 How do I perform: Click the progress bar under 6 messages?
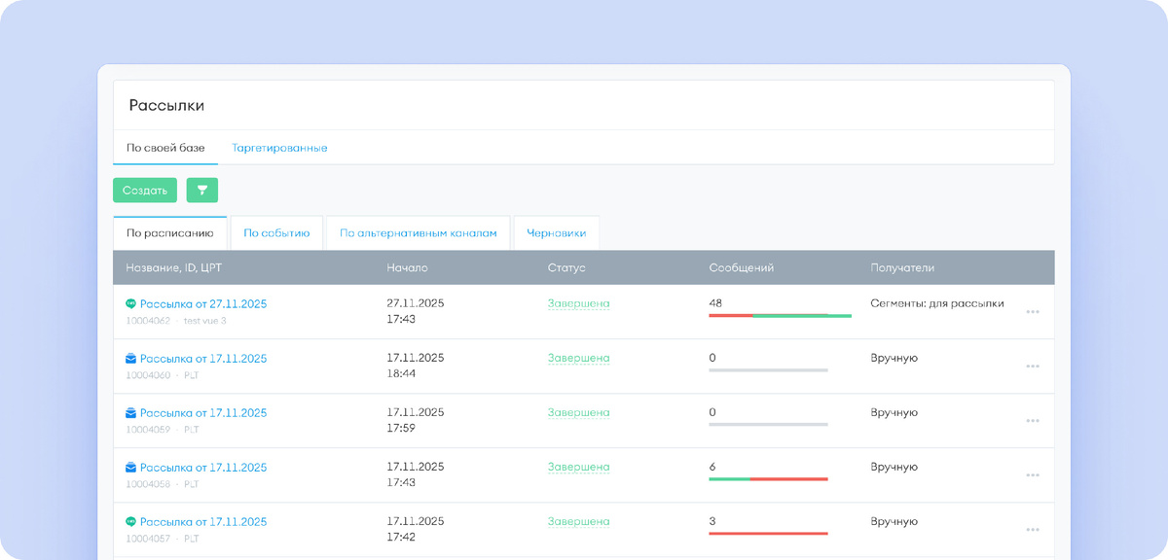click(x=768, y=479)
